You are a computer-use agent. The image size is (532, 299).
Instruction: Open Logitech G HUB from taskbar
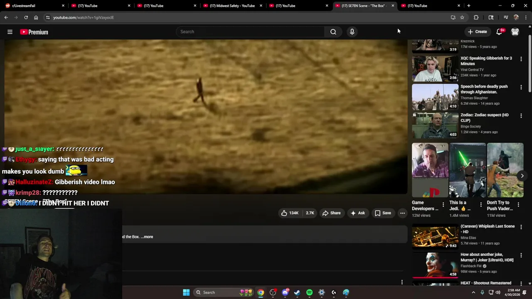coord(334,292)
